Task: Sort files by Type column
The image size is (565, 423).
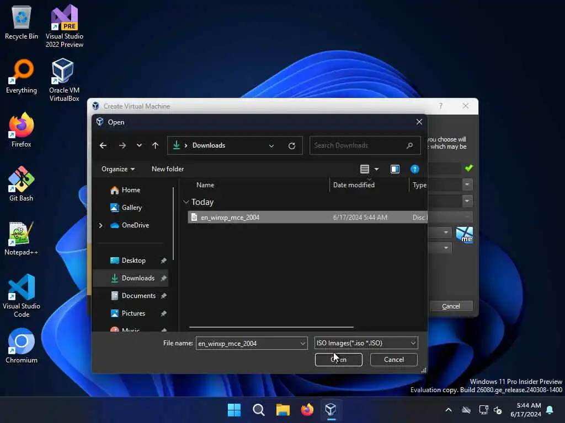Action: coord(419,185)
